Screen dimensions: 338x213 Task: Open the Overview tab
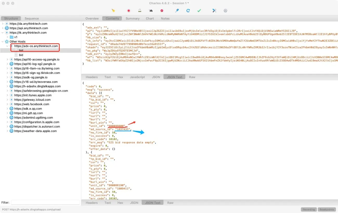[92, 18]
